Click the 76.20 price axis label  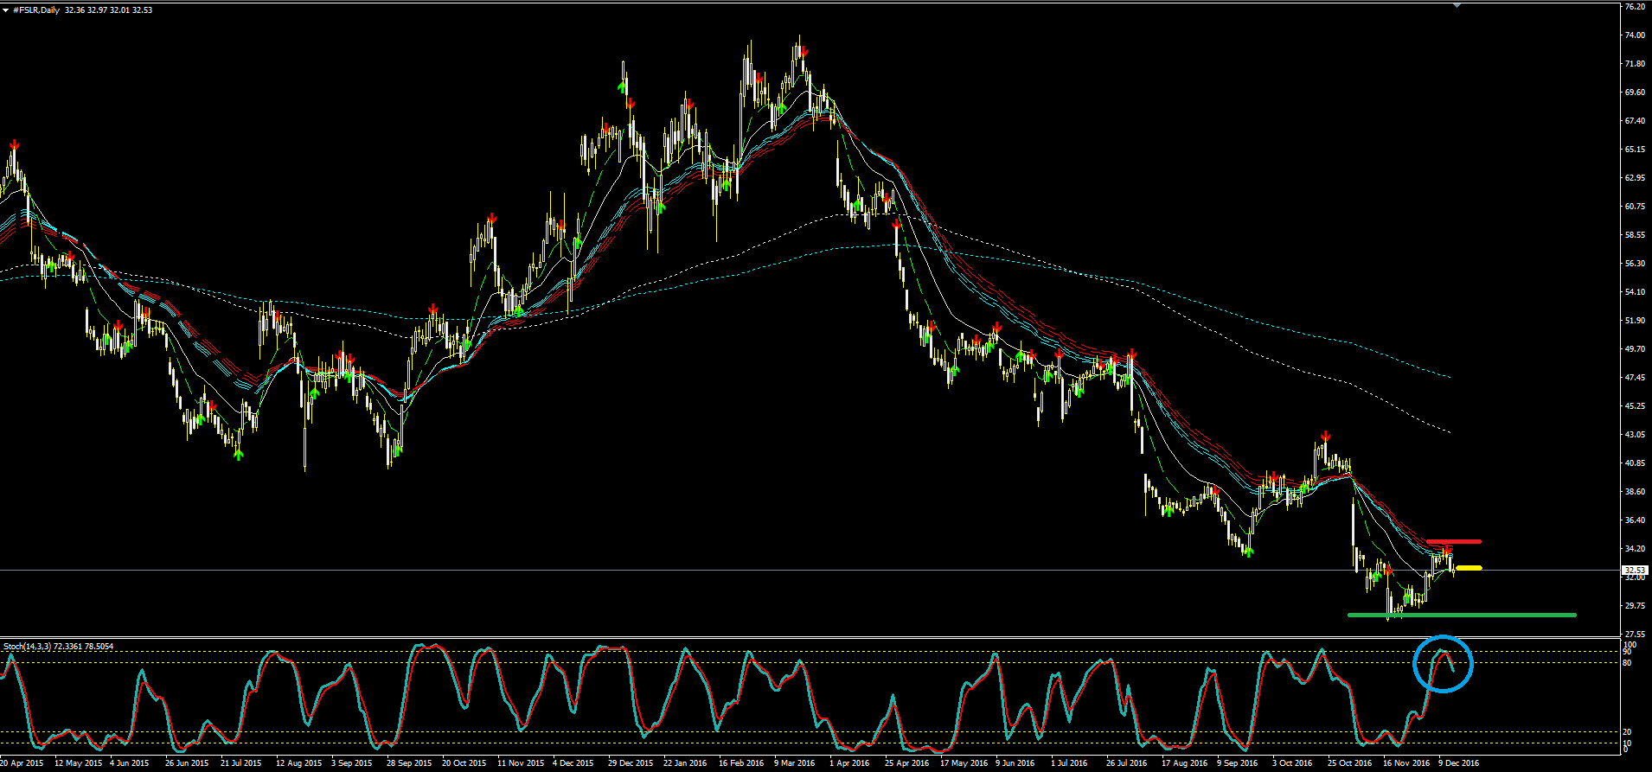(x=1635, y=7)
